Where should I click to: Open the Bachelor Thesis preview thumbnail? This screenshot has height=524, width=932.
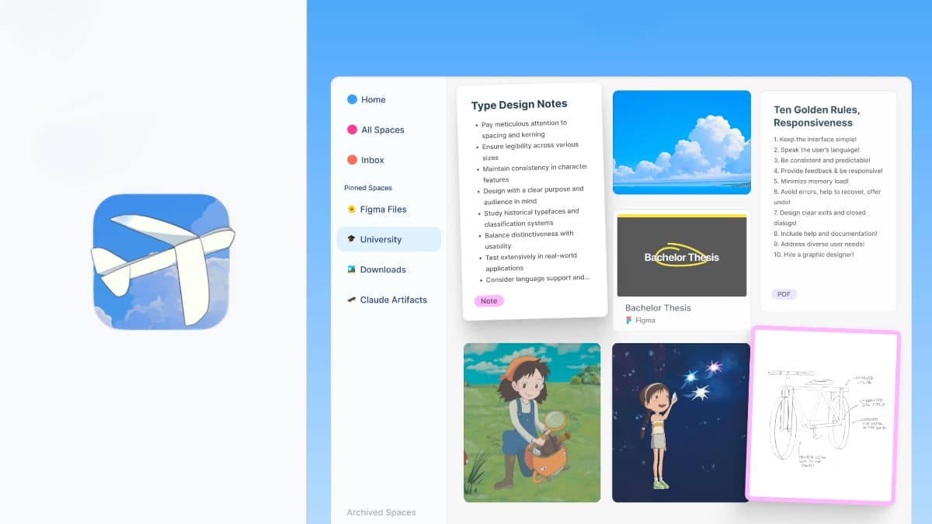pyautogui.click(x=682, y=255)
